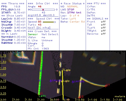This screenshot has height=101, width=126.
Task: Click the NORMAL mode value
Action: pos(73,7)
